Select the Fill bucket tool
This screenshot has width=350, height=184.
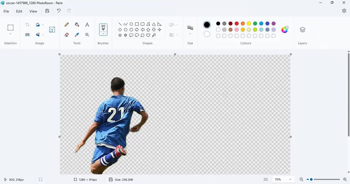(x=77, y=25)
